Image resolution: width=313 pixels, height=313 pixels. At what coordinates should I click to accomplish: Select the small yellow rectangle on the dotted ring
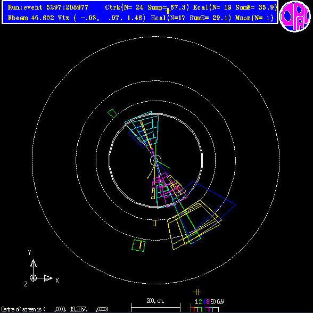154,223
